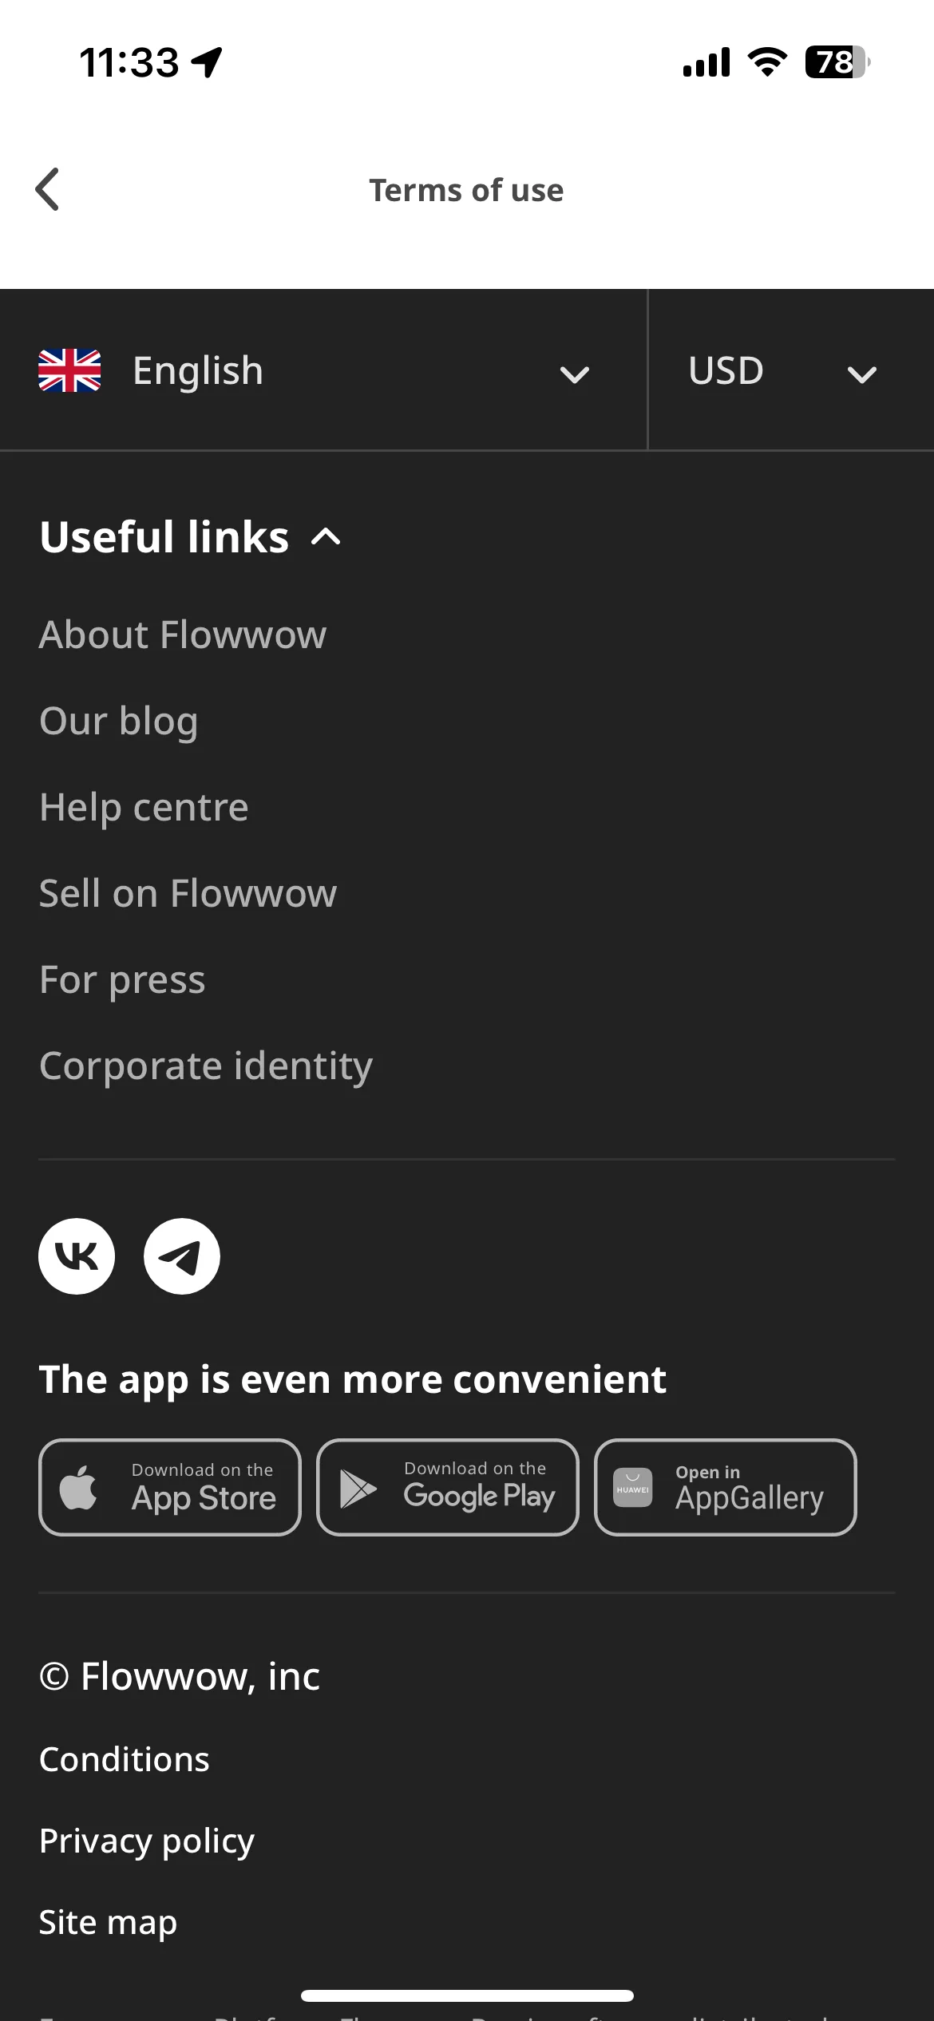Open the Site map link

tap(108, 1923)
